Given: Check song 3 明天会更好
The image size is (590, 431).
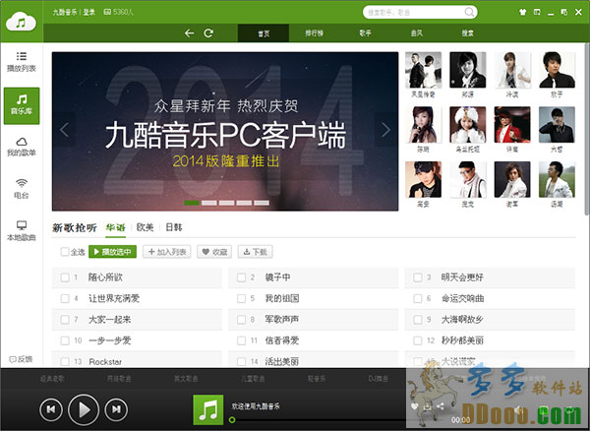Looking at the screenshot, I should [x=418, y=277].
